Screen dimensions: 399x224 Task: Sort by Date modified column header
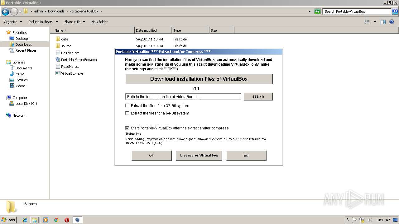click(x=153, y=30)
